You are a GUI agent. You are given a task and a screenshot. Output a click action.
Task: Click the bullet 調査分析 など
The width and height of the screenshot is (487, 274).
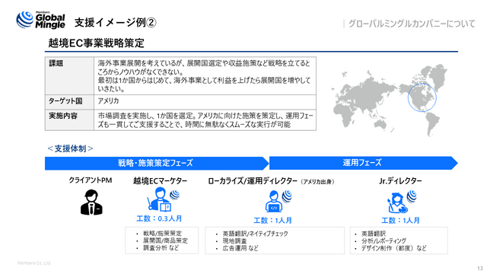coord(161,248)
